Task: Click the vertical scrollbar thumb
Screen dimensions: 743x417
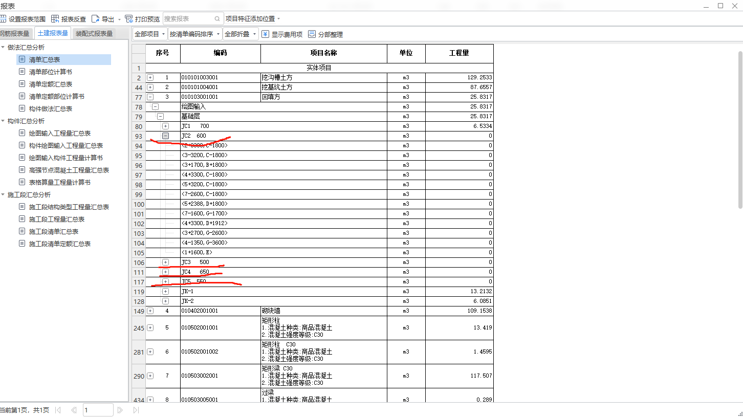Action: click(740, 129)
